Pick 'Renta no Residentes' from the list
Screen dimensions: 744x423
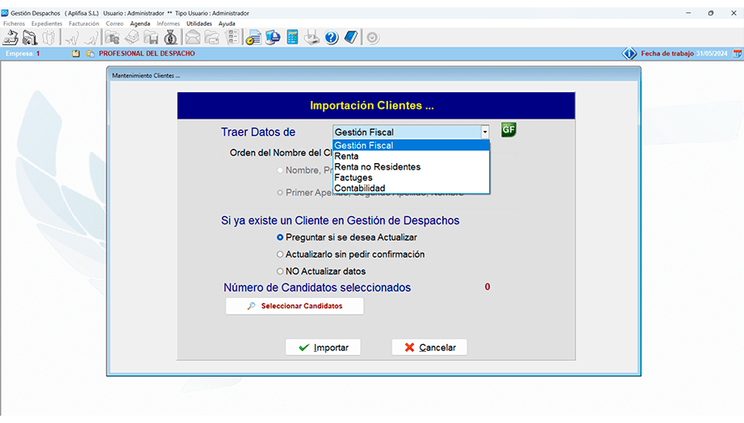pyautogui.click(x=377, y=167)
